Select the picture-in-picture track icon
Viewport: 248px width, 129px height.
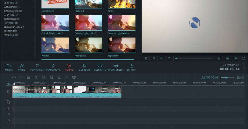[8, 102]
